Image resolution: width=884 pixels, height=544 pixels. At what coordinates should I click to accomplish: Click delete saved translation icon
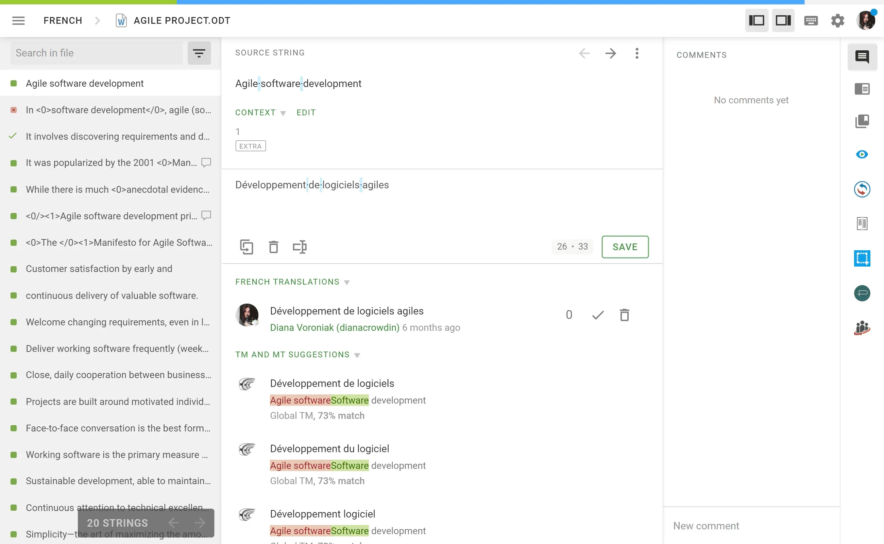[x=625, y=314]
